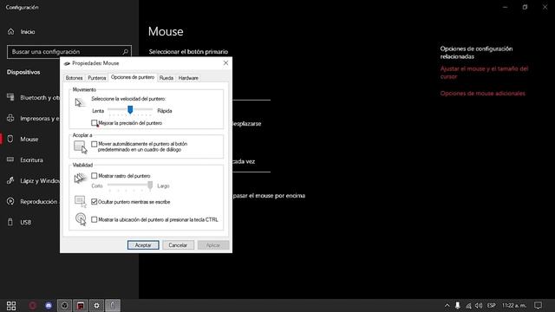Open the mouse properties taskbar icon
555x312 pixels.
113,306
